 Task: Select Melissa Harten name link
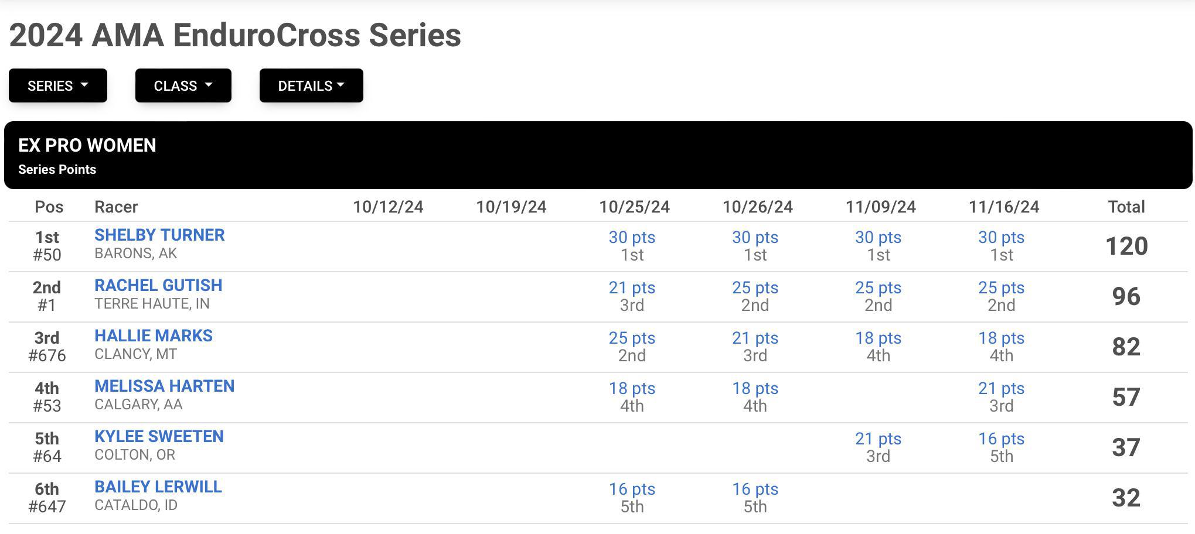pyautogui.click(x=164, y=386)
